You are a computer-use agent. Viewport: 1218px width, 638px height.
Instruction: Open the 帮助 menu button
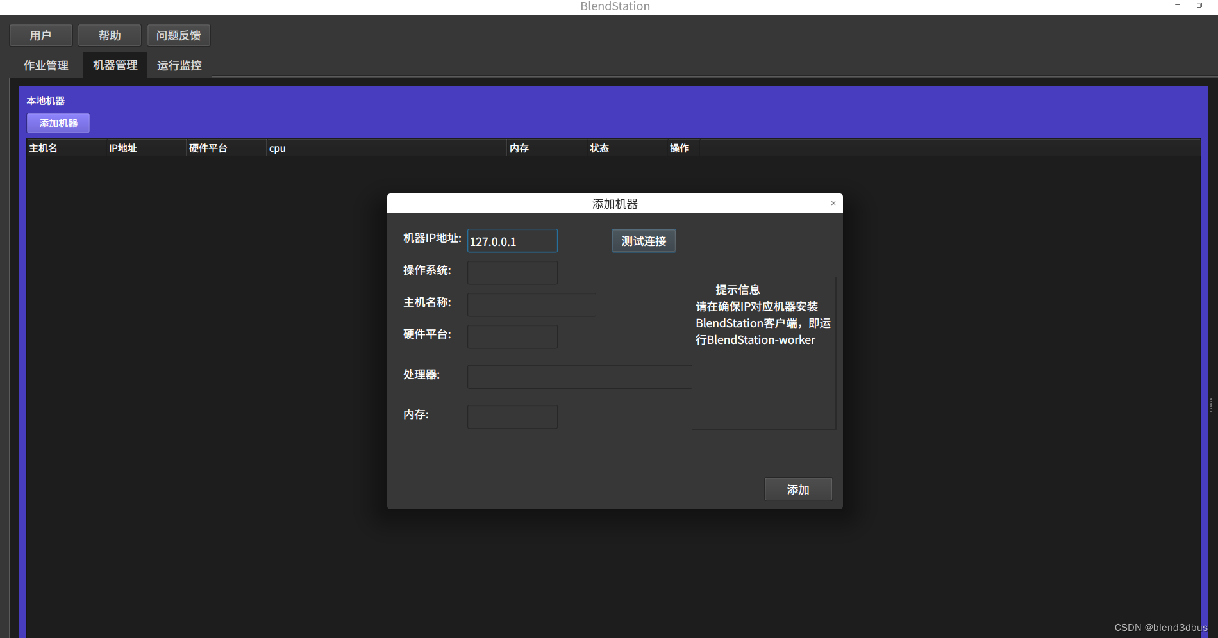tap(110, 35)
